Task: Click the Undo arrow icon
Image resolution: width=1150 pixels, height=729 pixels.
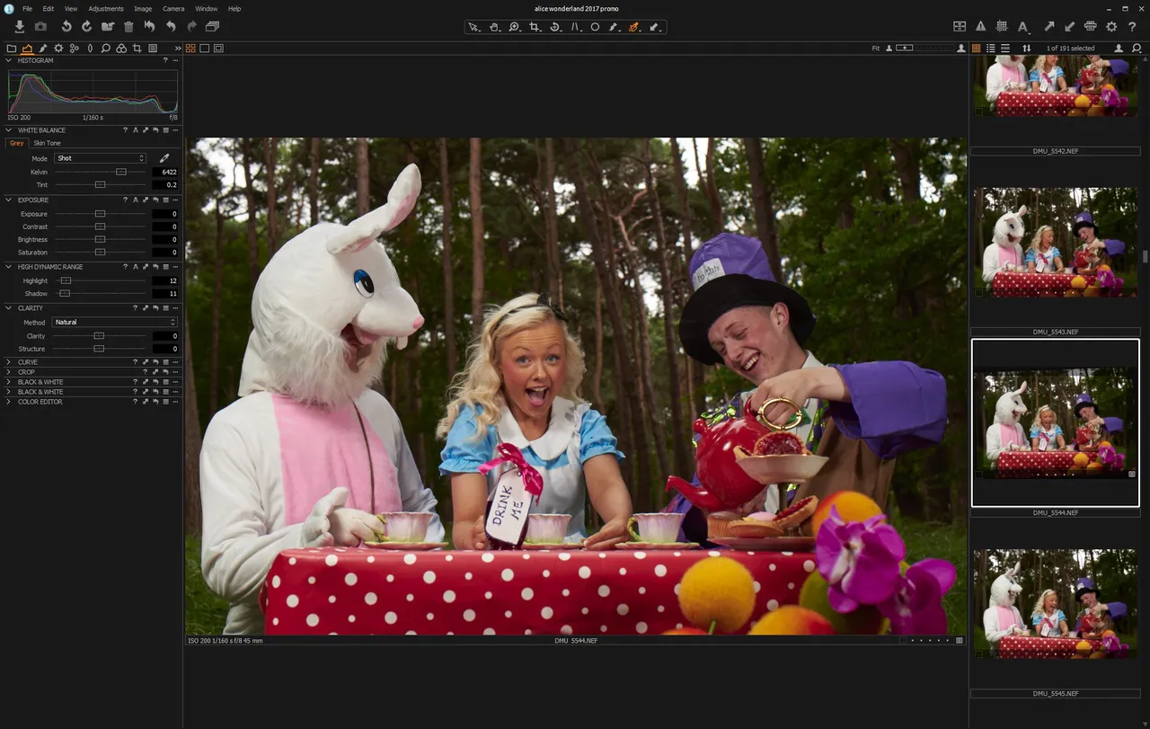Action: pos(171,27)
